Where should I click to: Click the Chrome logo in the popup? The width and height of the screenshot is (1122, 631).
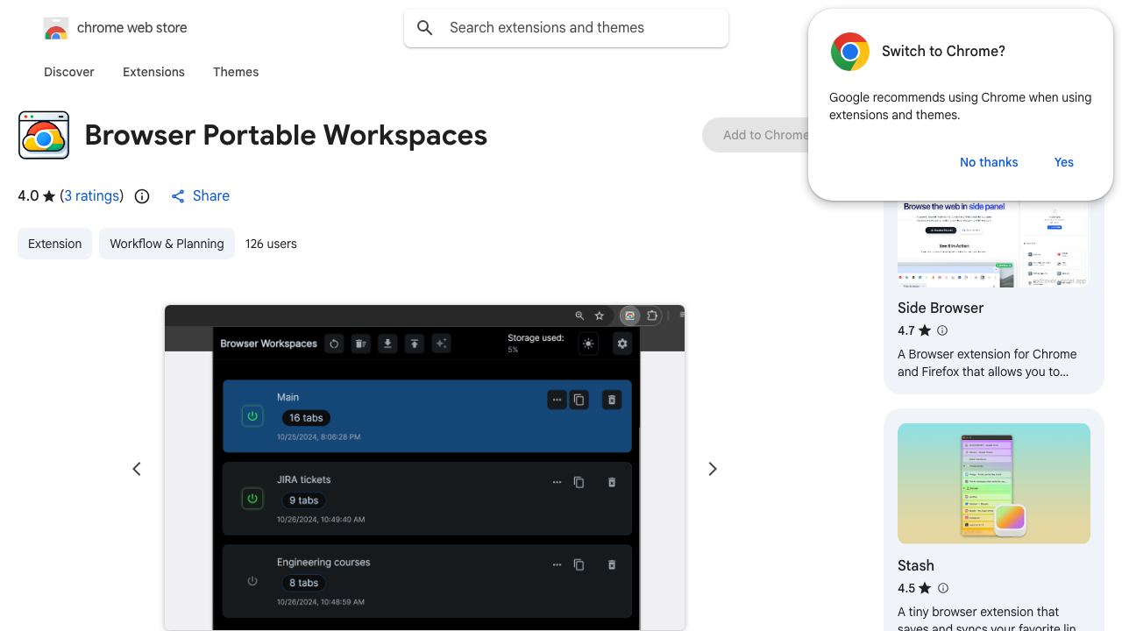(849, 52)
